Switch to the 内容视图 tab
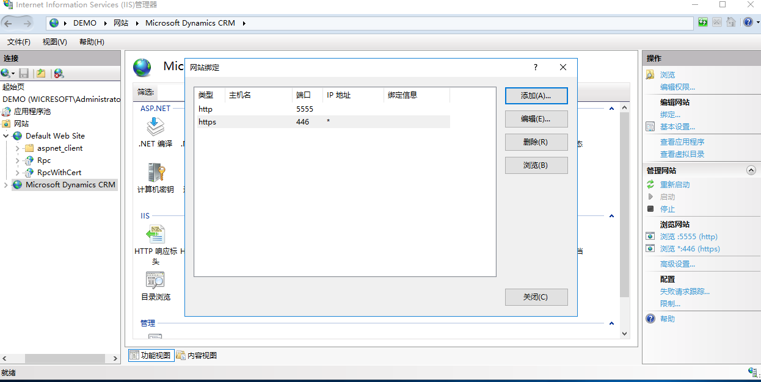 point(197,355)
